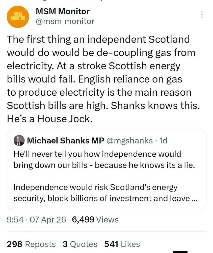View the 298 Reposts list
Image resolution: width=213 pixels, height=253 pixels.
pos(31,244)
